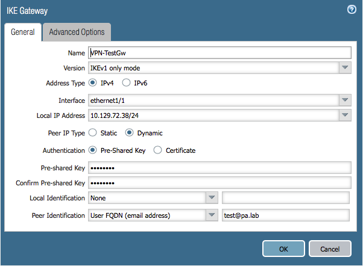
Task: Expand the Version dropdown arrow
Action: (x=345, y=68)
